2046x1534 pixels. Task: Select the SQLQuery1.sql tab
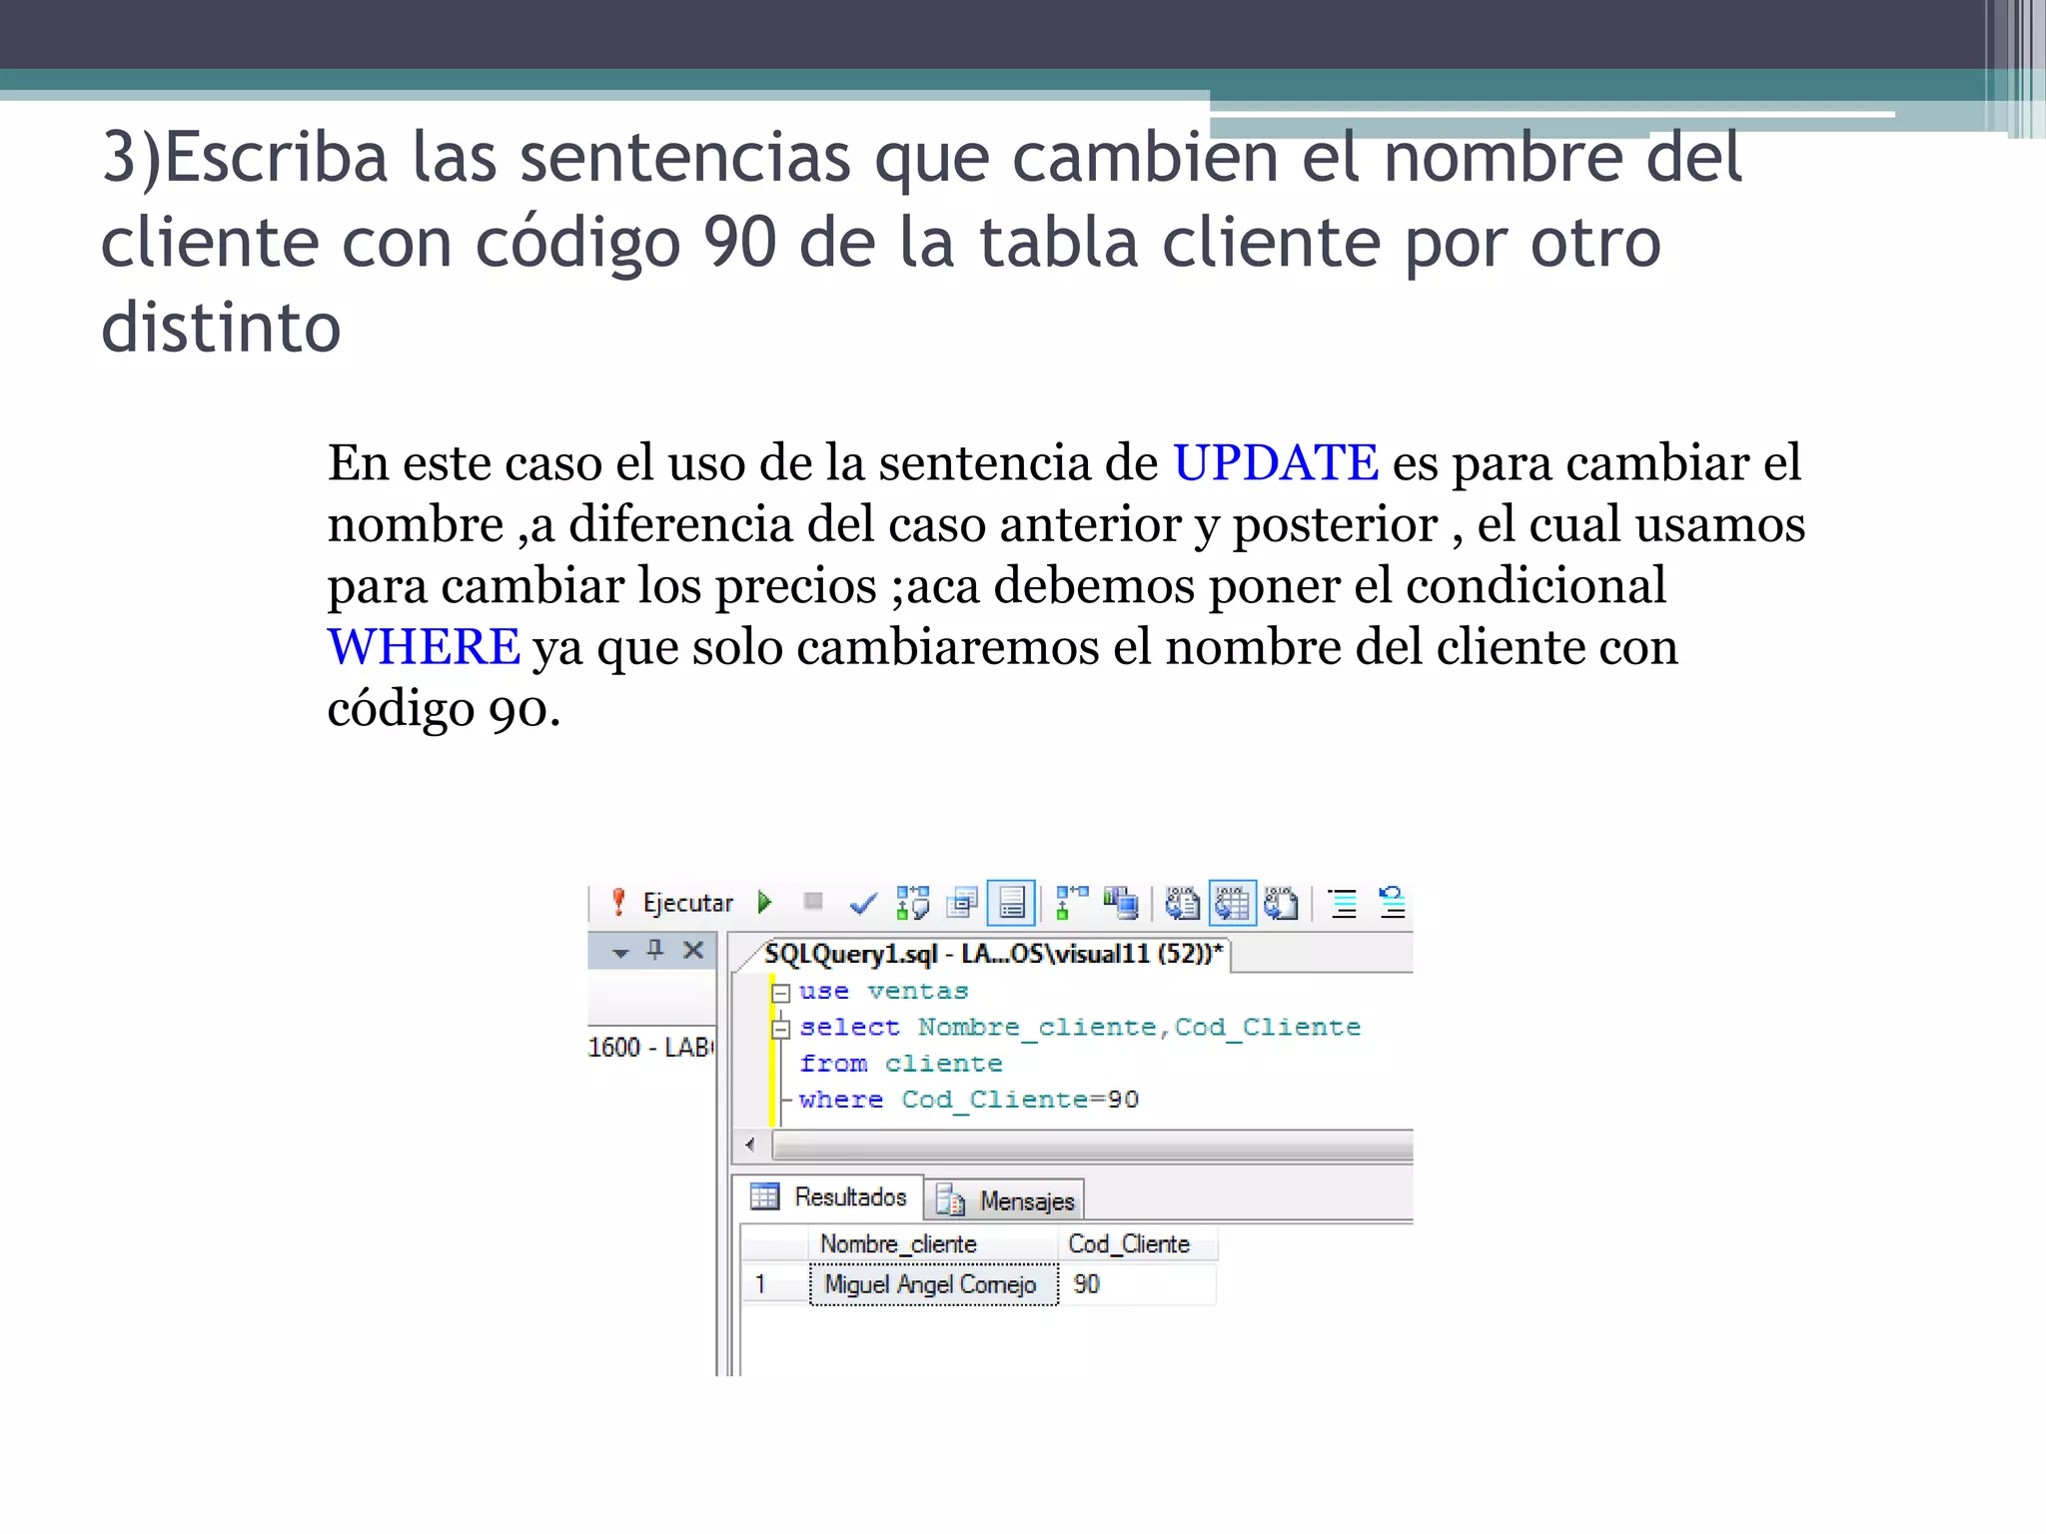pos(992,954)
